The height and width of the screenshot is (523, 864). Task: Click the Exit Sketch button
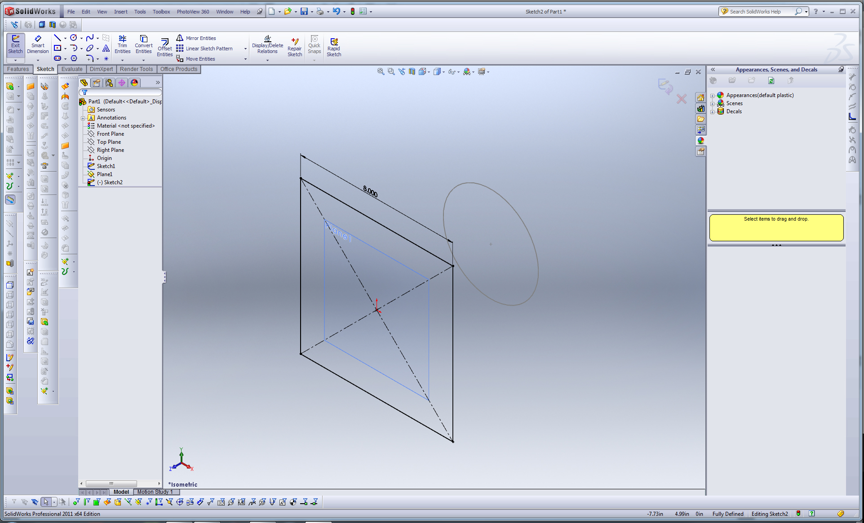pos(15,45)
